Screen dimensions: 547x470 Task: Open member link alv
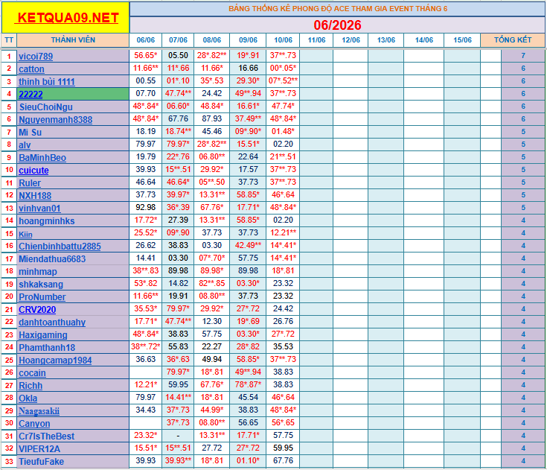[x=25, y=145]
